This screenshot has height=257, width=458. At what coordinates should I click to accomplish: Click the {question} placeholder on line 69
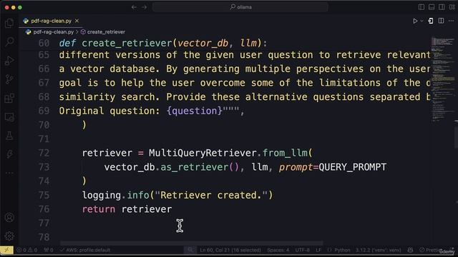pyautogui.click(x=194, y=111)
